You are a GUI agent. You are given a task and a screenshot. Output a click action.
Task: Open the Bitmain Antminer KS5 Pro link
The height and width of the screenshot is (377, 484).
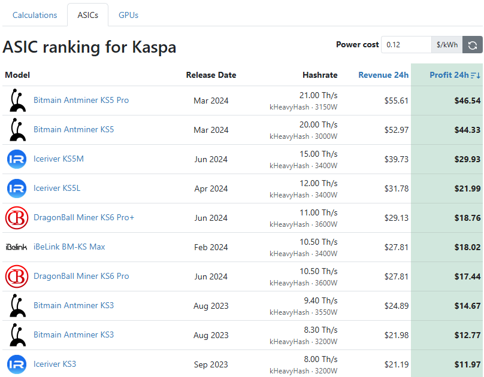tap(81, 101)
